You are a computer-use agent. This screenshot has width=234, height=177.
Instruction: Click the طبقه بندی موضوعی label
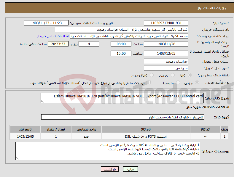[x=214, y=75]
